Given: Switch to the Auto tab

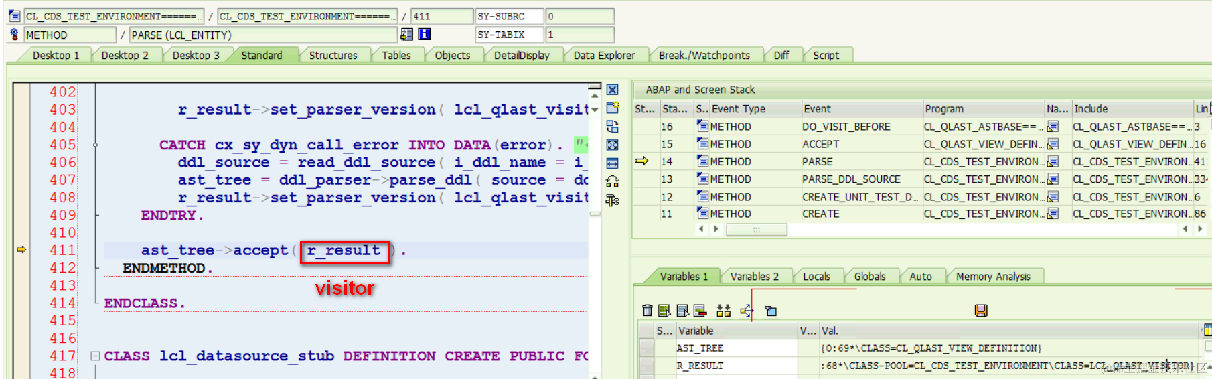Looking at the screenshot, I should point(921,277).
